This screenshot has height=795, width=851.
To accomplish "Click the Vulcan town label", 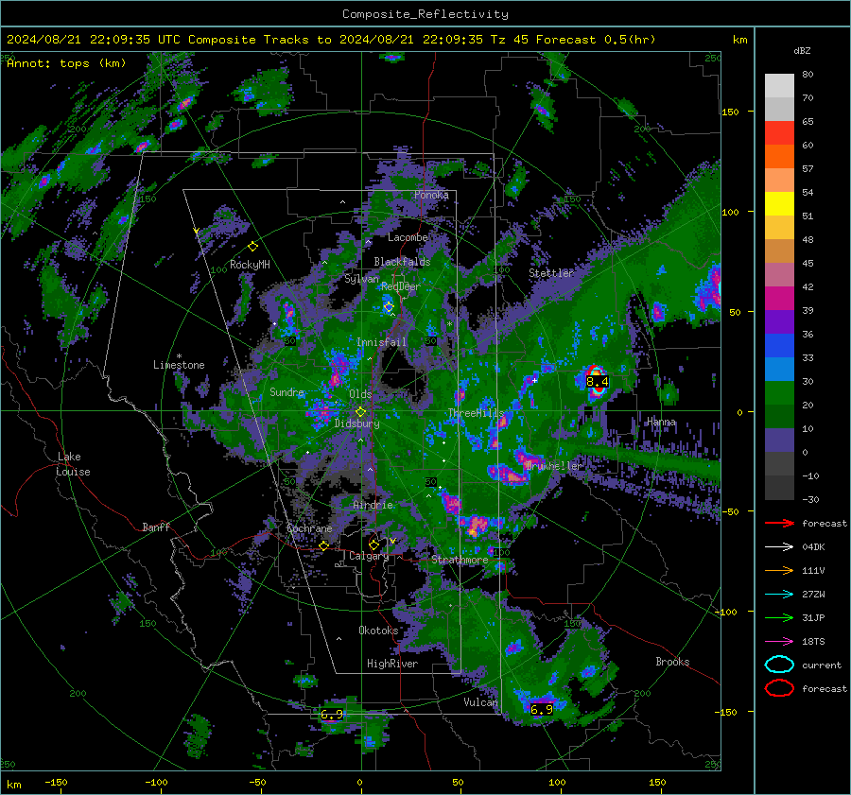I will click(480, 702).
